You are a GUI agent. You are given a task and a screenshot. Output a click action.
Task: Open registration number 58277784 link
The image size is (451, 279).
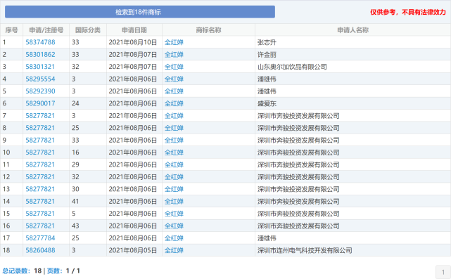tap(40, 238)
